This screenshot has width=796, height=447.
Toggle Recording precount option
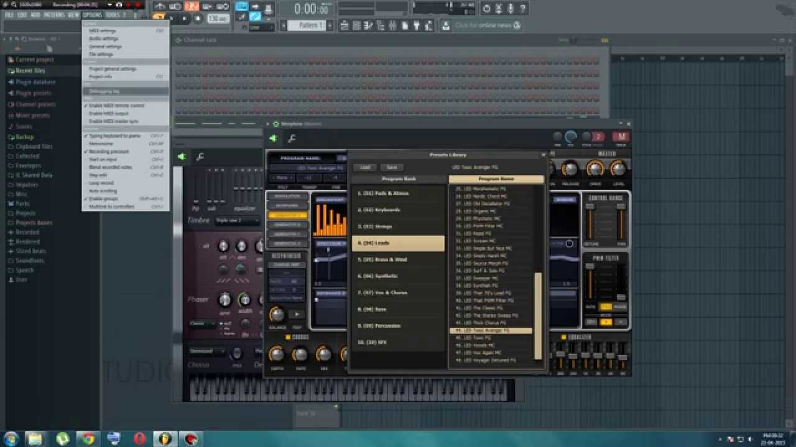[126, 151]
